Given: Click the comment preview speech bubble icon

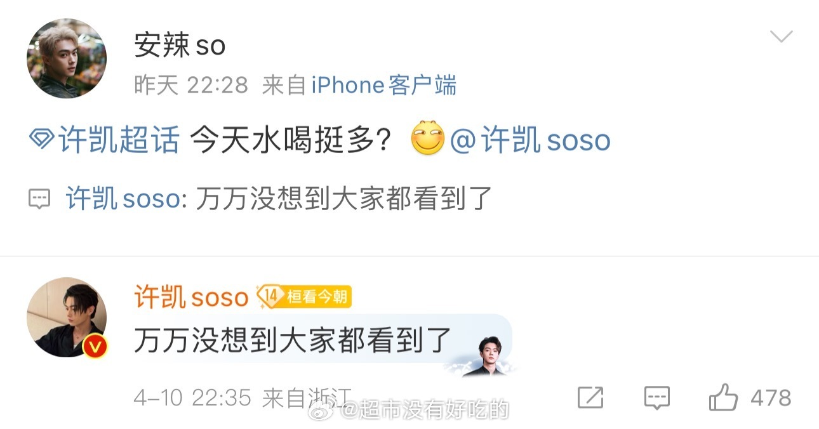Looking at the screenshot, I should click(39, 199).
